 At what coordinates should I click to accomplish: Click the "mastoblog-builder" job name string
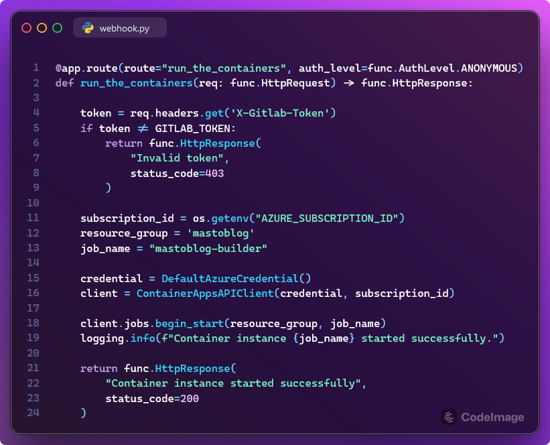click(x=208, y=249)
